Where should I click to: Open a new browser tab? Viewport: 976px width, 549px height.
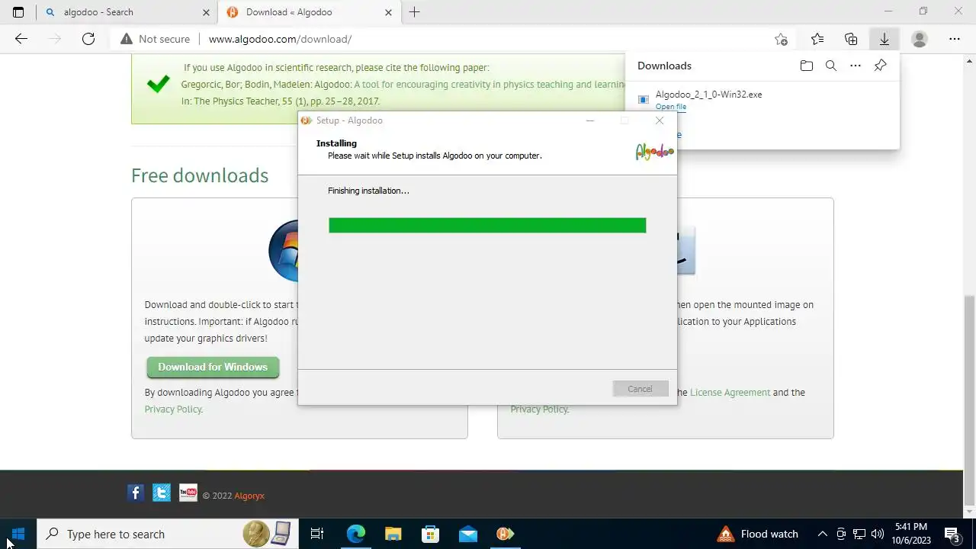tap(414, 12)
